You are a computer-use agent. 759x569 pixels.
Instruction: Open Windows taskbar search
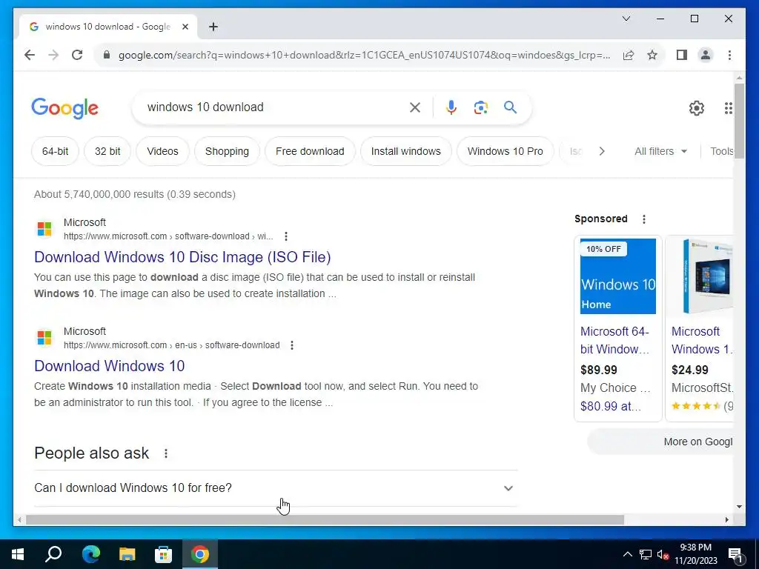point(53,554)
